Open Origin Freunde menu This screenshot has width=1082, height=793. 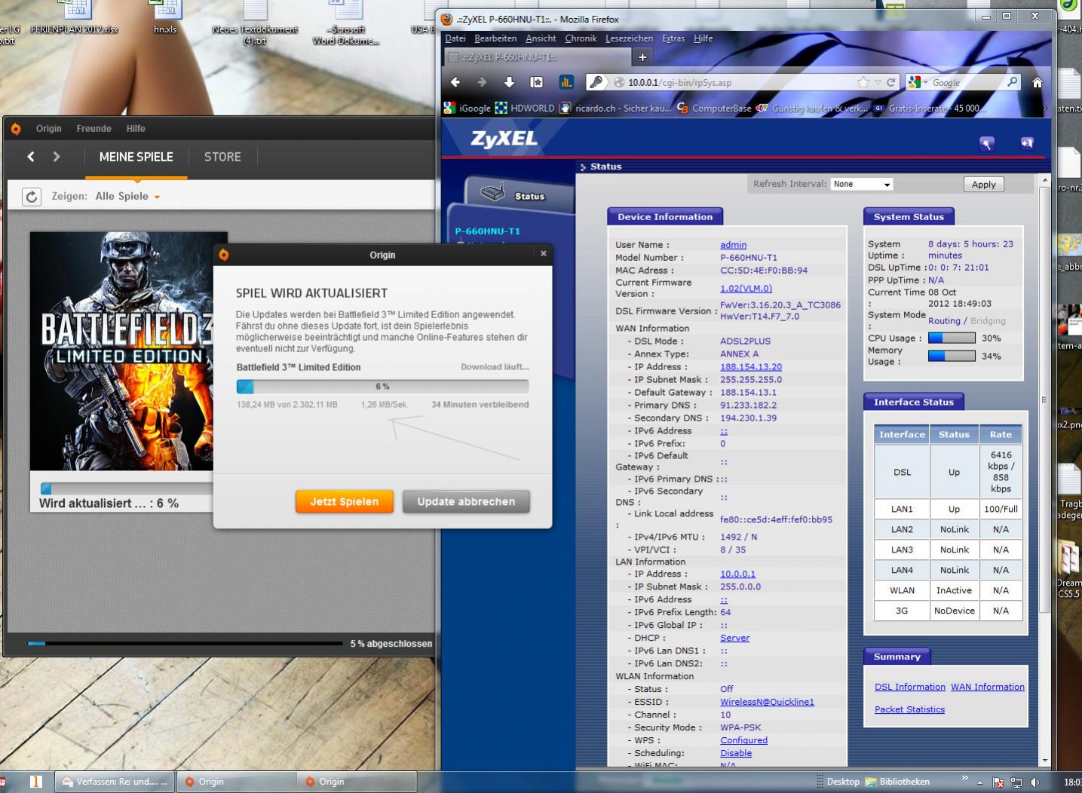tap(93, 129)
